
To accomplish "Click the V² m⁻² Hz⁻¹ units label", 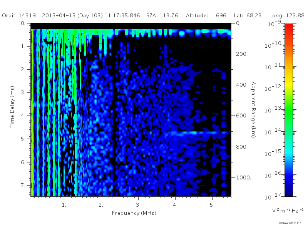I will tap(288, 211).
